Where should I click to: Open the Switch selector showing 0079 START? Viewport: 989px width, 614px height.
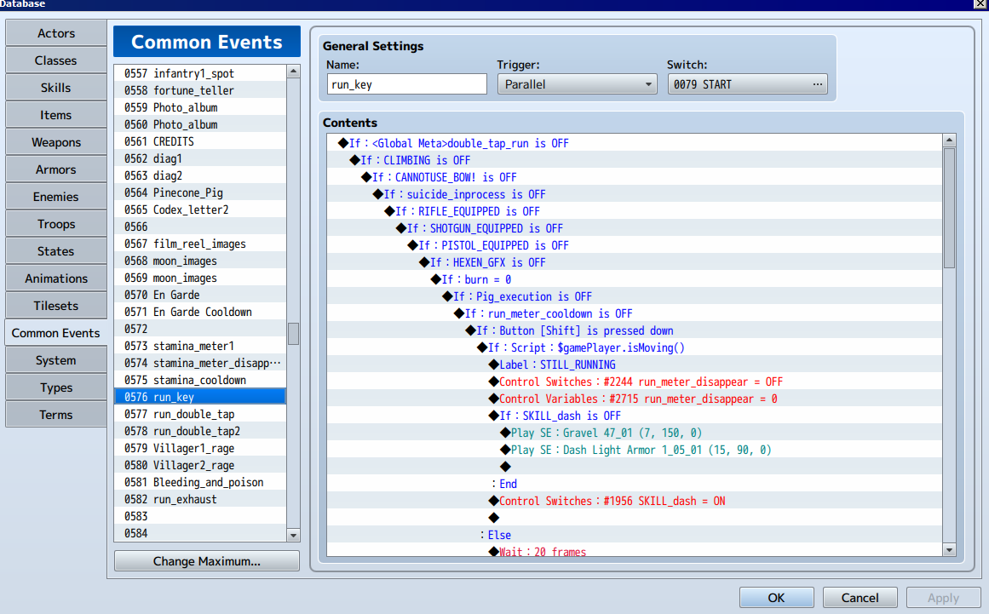pyautogui.click(x=747, y=84)
